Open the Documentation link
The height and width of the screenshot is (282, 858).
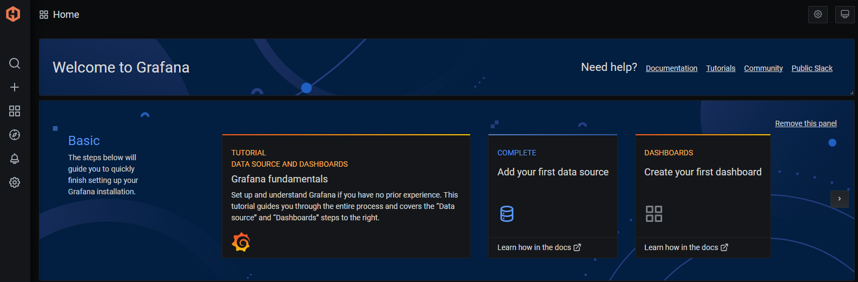point(671,68)
